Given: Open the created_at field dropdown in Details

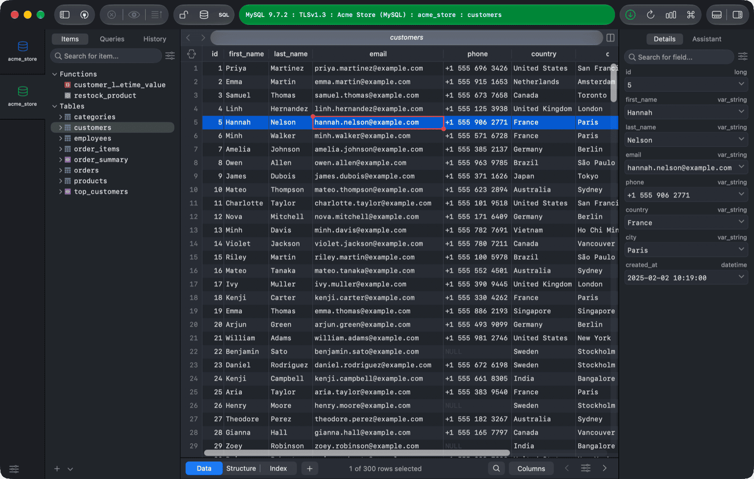Looking at the screenshot, I should click(x=741, y=277).
